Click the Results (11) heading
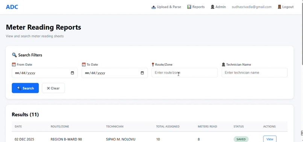 tap(25, 114)
